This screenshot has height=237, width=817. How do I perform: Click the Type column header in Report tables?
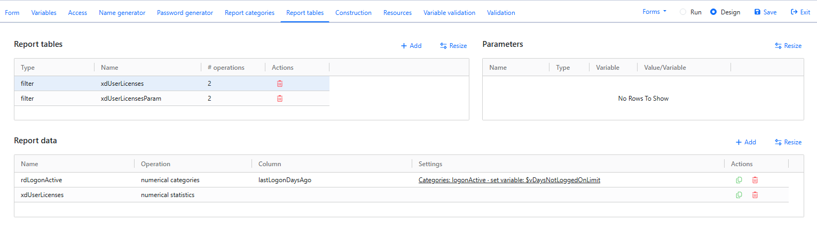(x=54, y=68)
